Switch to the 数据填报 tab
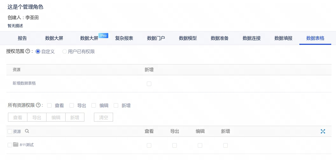 pos(283,38)
